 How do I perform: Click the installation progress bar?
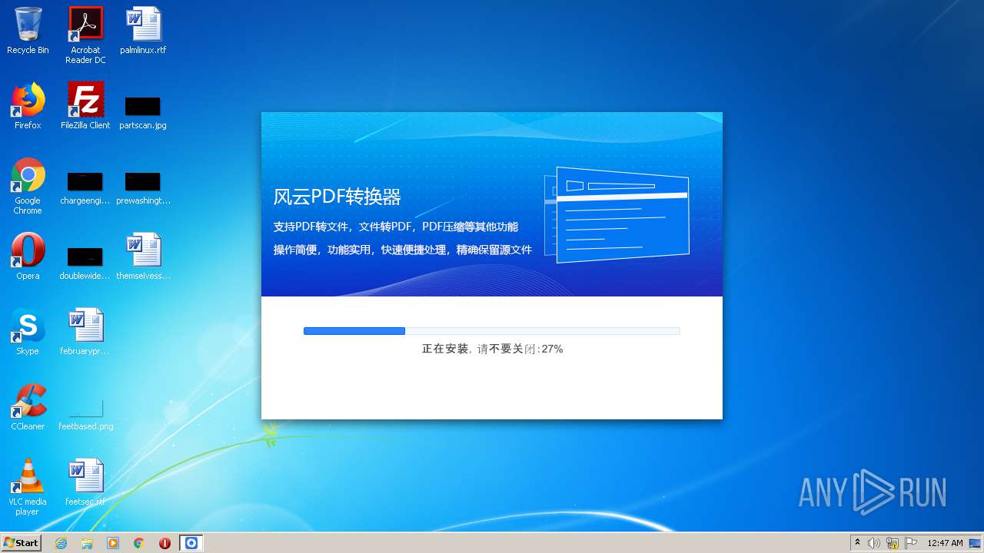pyautogui.click(x=492, y=331)
